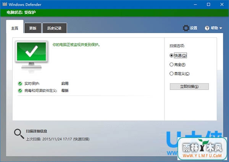Select the 快速(Q) scan radio button
This screenshot has height=162, width=229.
point(171,55)
